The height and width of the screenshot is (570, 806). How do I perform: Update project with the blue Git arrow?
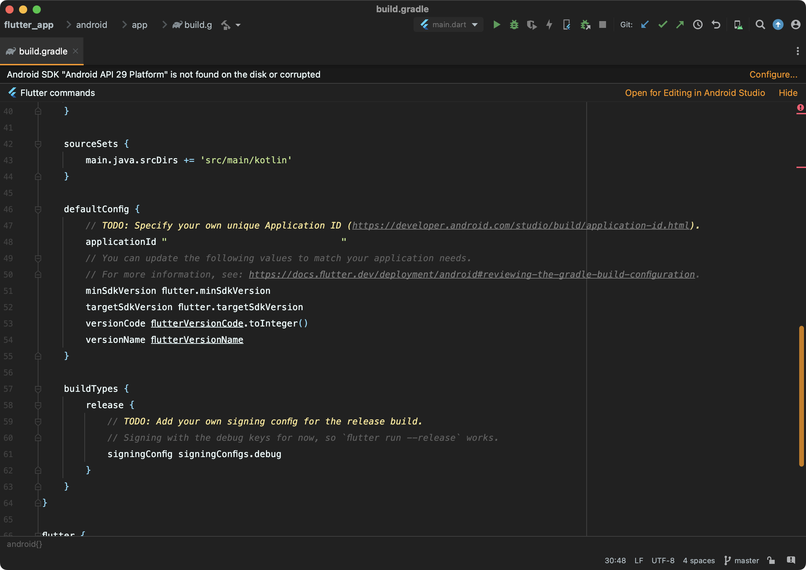[644, 24]
